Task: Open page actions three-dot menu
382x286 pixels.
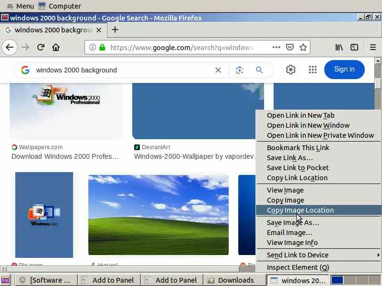Action: pos(276,47)
